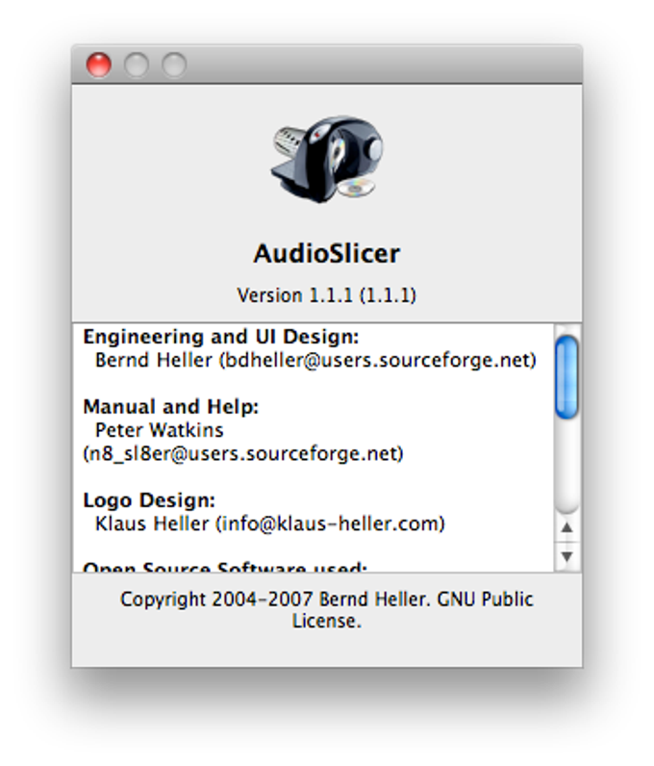
Task: Click the AudioSlicer title text
Action: coord(327,253)
